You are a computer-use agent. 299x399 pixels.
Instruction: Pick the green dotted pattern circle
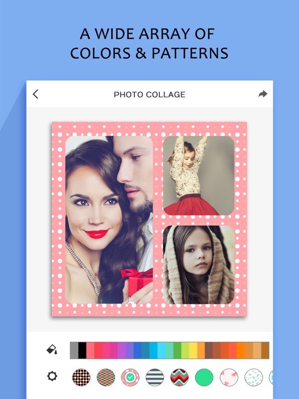[204, 377]
